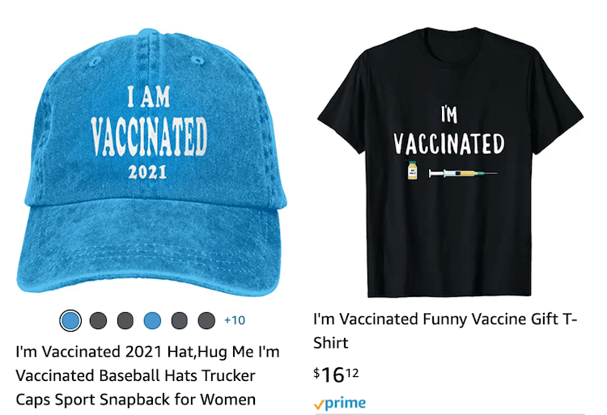This screenshot has width=607, height=415.
Task: Click the $16.12 price on the T-shirt
Action: [x=336, y=375]
